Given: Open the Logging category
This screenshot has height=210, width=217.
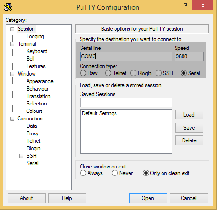Looking at the screenshot, I should [x=35, y=36].
